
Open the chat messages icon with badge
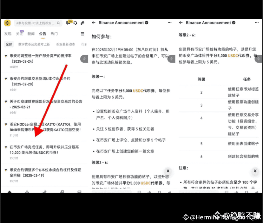[69, 22]
